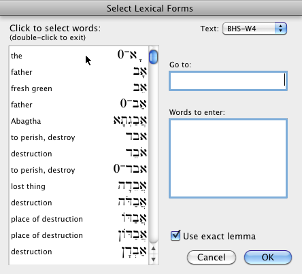Image resolution: width=302 pixels, height=274 pixels.
Task: Click the empty scrollbar track below the thumb
Action: (x=154, y=154)
